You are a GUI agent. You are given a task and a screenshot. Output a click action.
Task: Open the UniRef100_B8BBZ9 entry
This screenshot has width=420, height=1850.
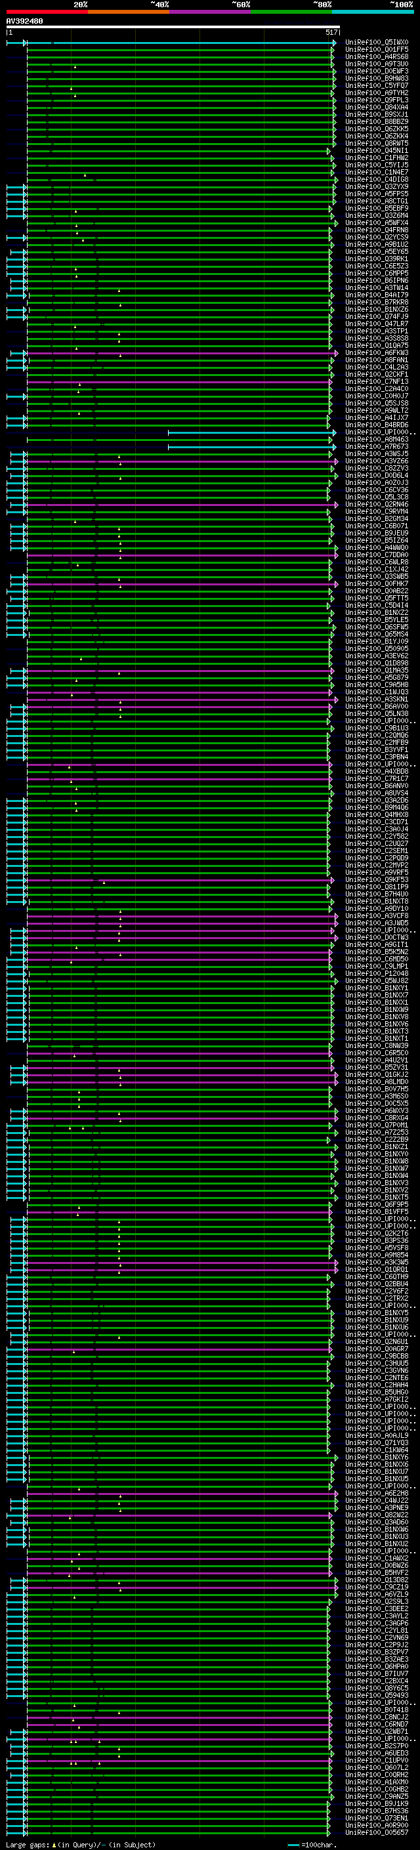[x=377, y=121]
